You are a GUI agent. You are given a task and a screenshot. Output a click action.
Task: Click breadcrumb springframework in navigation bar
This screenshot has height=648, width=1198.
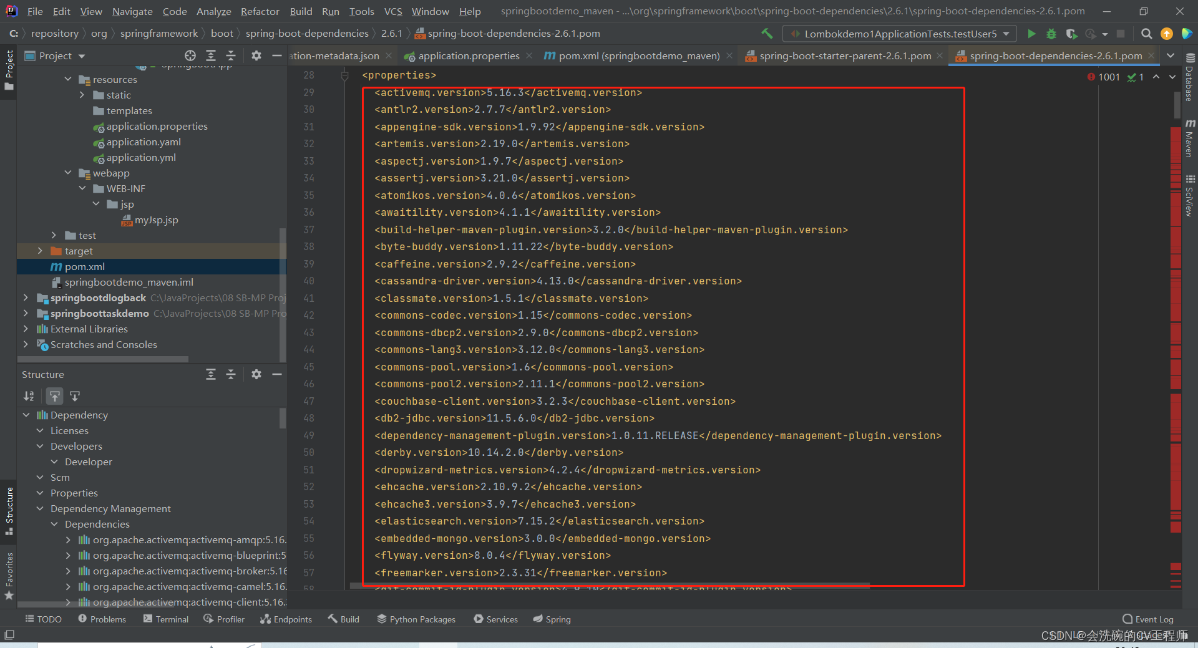(x=158, y=33)
